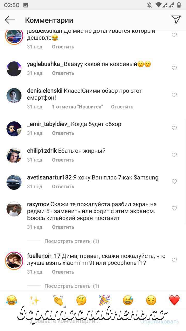Like the denis.elenskii comment heart
Image resolution: width=186 pixels, height=331 pixels.
pos(174,95)
